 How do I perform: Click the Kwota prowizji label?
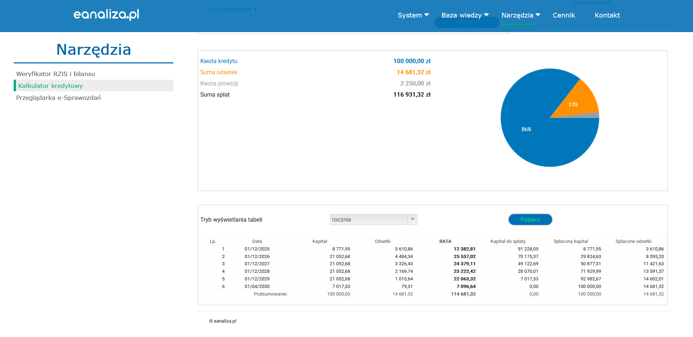(x=219, y=83)
